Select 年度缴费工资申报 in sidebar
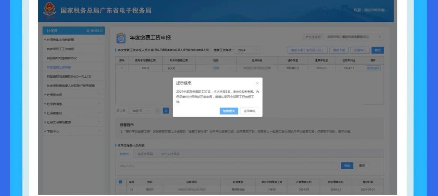438x196 pixels. pos(59,67)
